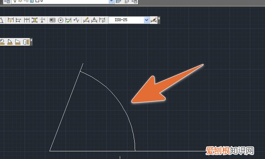Open the geometric Tolerance tool

pos(52,20)
